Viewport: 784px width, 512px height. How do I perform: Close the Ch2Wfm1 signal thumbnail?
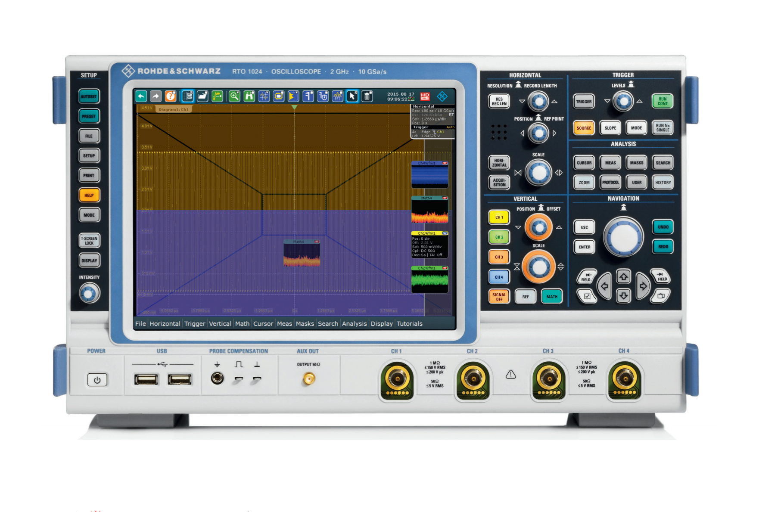pos(445,268)
